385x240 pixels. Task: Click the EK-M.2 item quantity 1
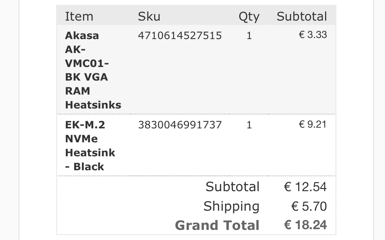(249, 125)
